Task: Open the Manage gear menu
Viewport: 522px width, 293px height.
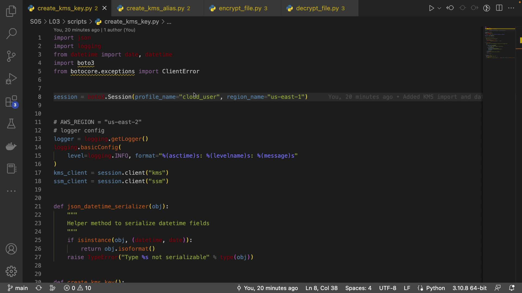Action: pyautogui.click(x=11, y=271)
